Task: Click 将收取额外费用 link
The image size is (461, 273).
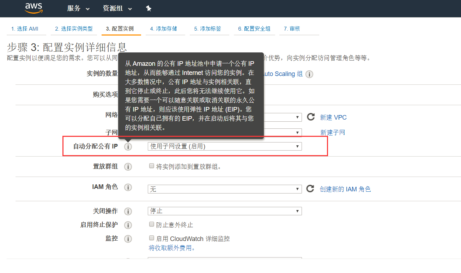Action: 172,248
